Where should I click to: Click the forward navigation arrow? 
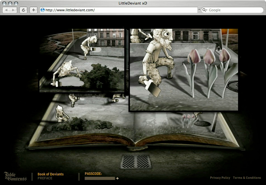[x=13, y=10]
